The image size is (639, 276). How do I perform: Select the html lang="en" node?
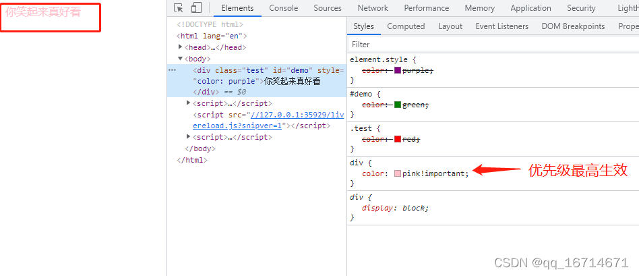click(212, 36)
